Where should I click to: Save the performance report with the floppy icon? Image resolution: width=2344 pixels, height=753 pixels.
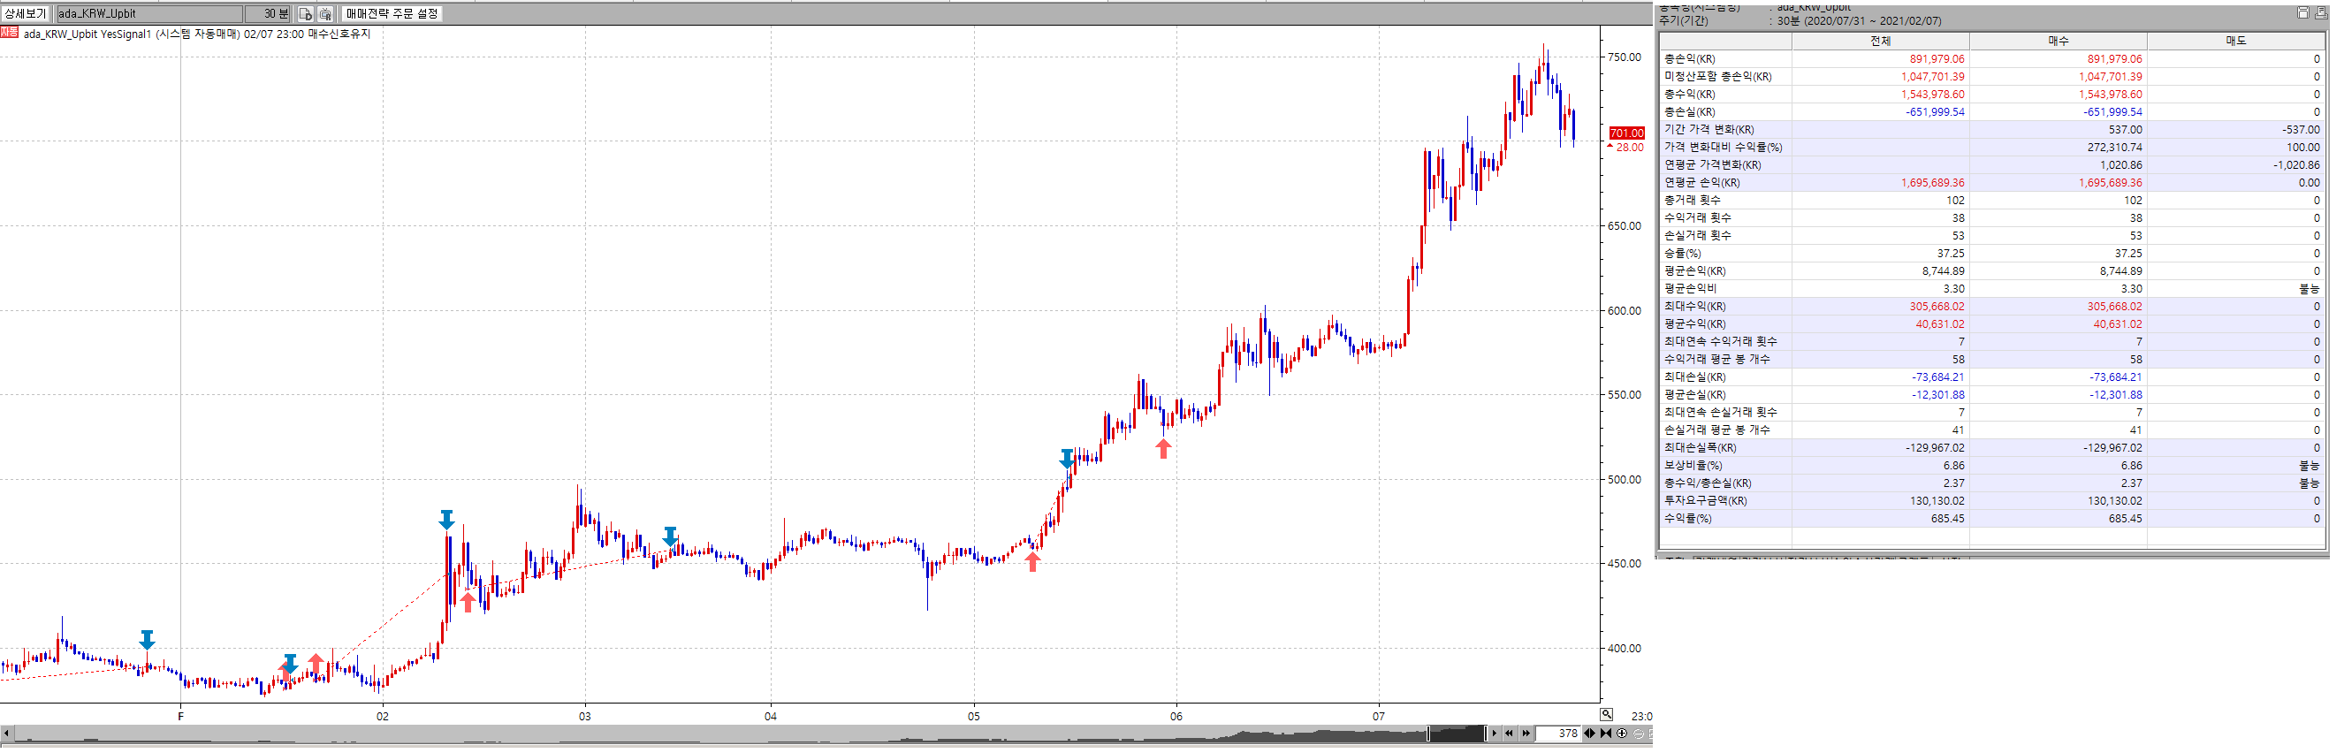[2303, 11]
